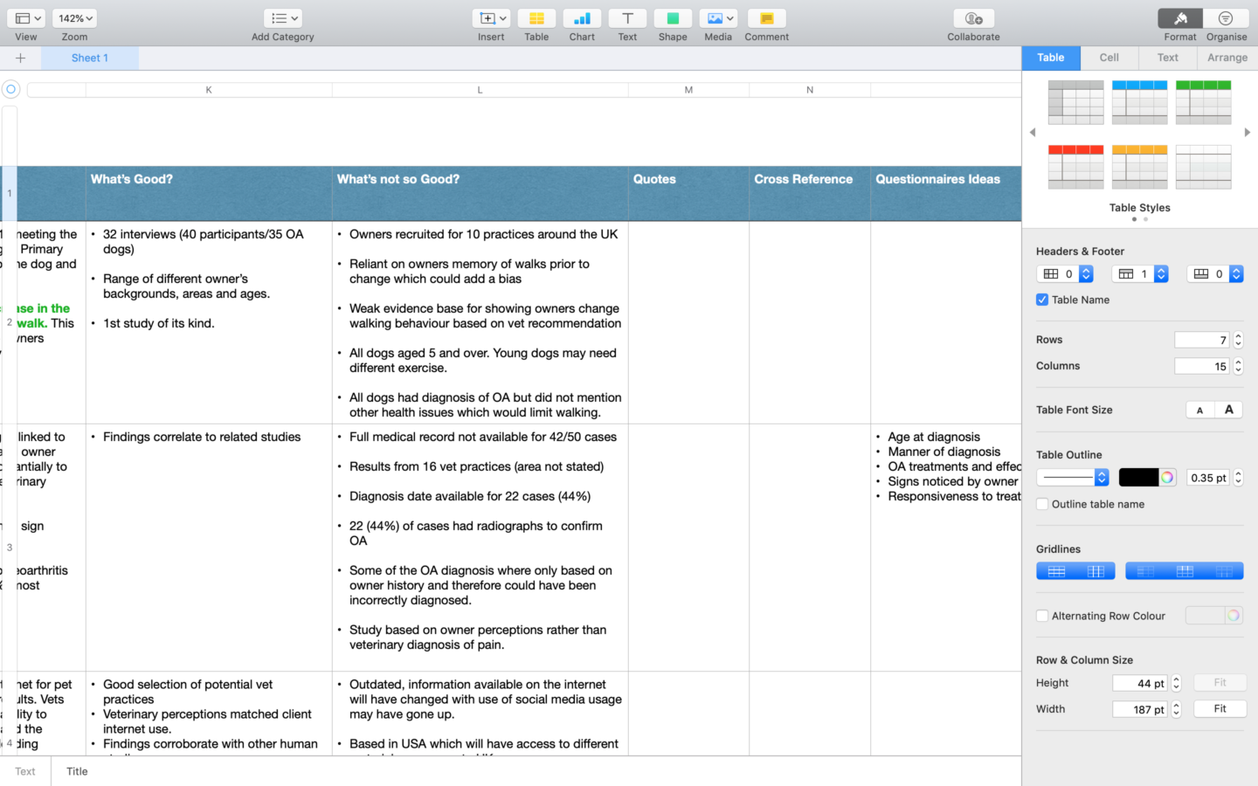The width and height of the screenshot is (1258, 786).
Task: Enable Alternating Row Colour checkbox
Action: tap(1042, 616)
